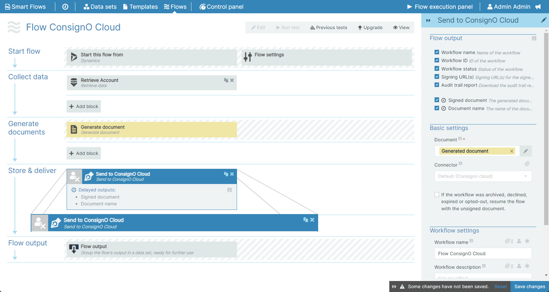Click the pencil button beside Document field

[x=526, y=151]
